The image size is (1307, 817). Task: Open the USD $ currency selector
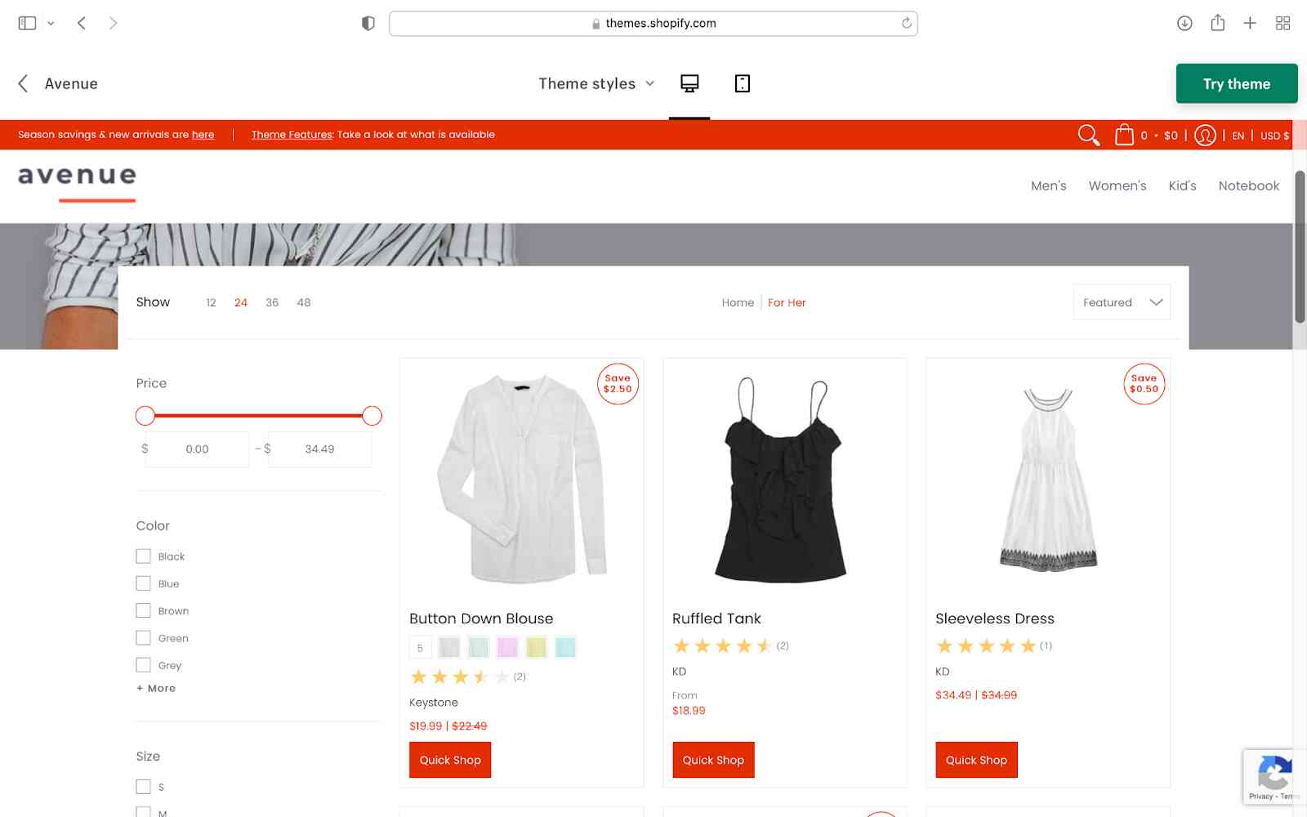1274,136
